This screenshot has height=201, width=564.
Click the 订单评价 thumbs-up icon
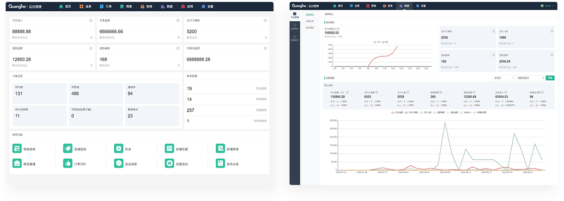(68, 163)
